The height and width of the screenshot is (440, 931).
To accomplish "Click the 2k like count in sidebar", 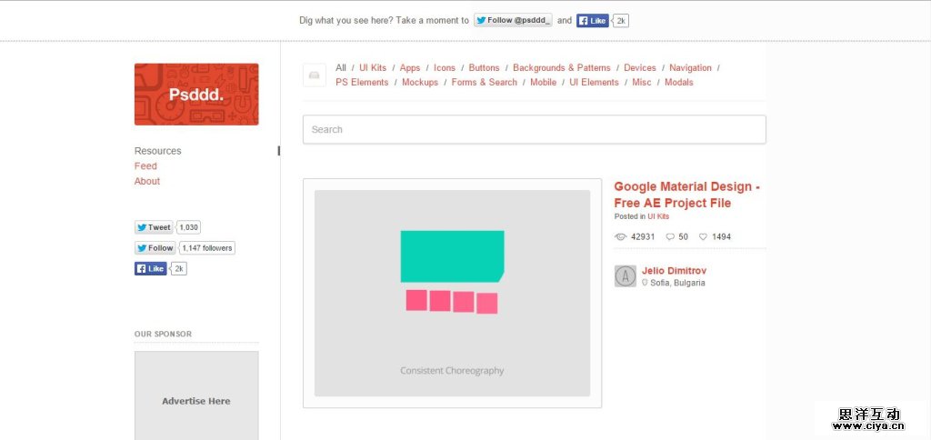I will tap(179, 268).
